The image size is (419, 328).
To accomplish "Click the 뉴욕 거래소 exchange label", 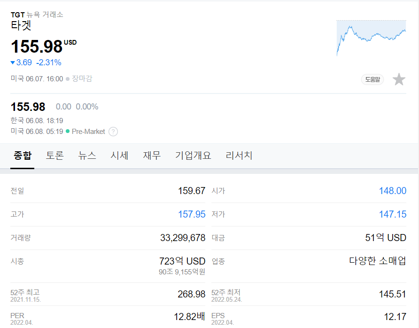I will tap(45, 15).
